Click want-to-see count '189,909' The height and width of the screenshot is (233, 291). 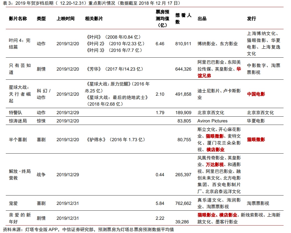tap(183, 113)
